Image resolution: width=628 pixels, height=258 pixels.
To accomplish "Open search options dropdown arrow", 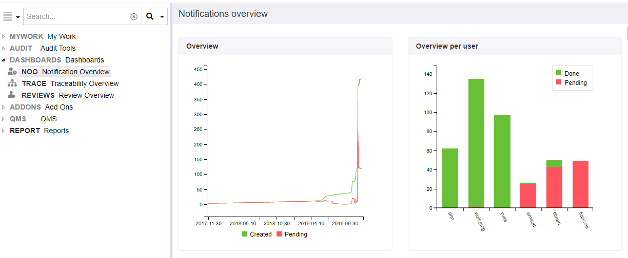I will [162, 17].
